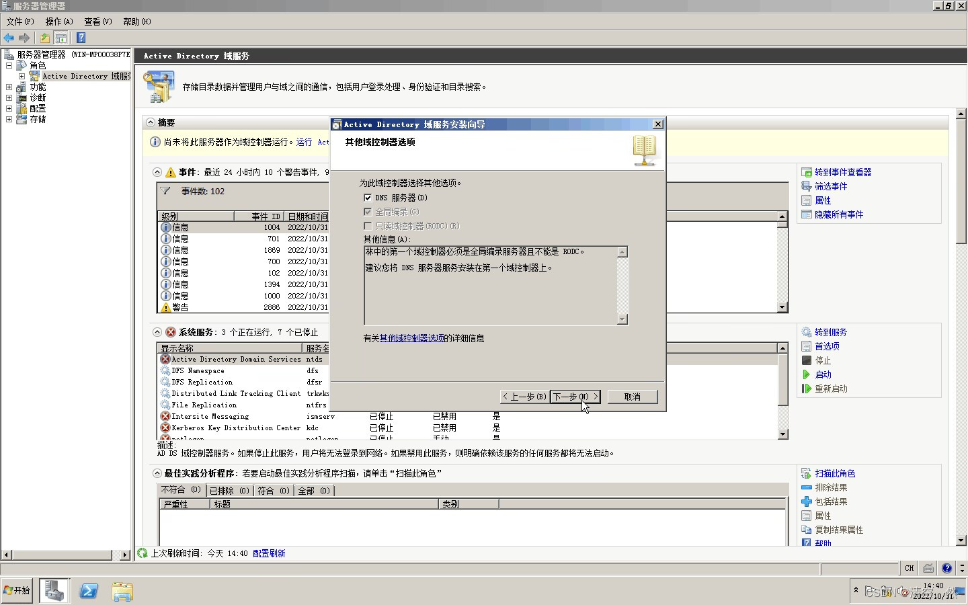Click the refresh icon beside 上次刷新时间

[142, 553]
